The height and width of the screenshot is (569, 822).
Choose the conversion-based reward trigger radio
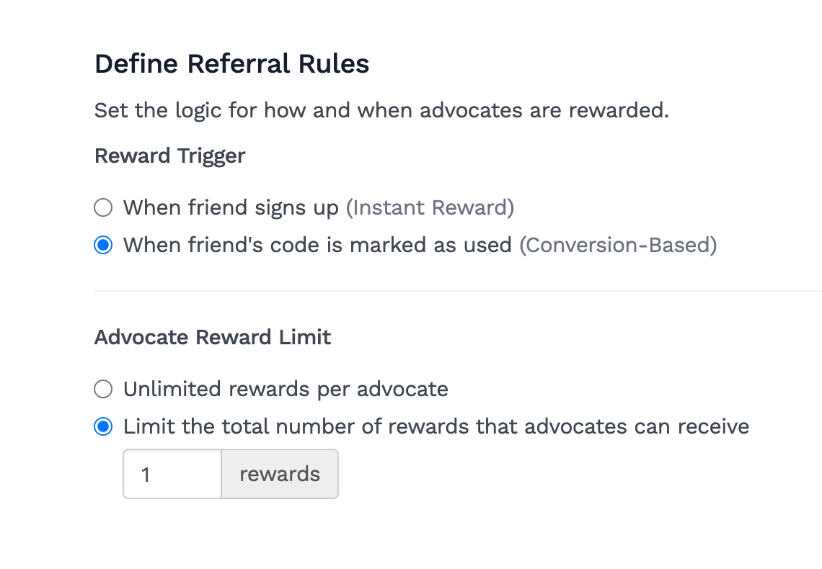click(103, 246)
